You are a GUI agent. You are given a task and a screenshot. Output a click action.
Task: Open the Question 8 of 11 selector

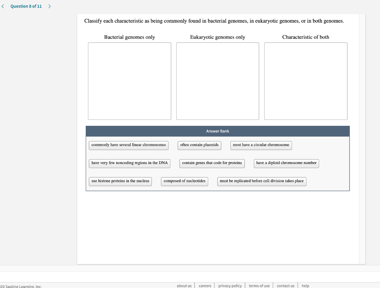[26, 6]
